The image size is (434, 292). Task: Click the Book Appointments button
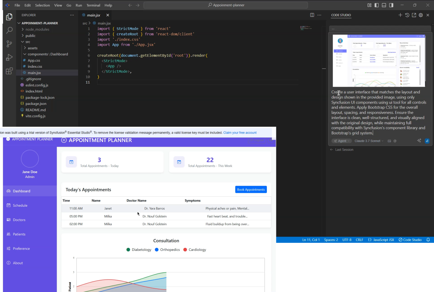(x=251, y=189)
